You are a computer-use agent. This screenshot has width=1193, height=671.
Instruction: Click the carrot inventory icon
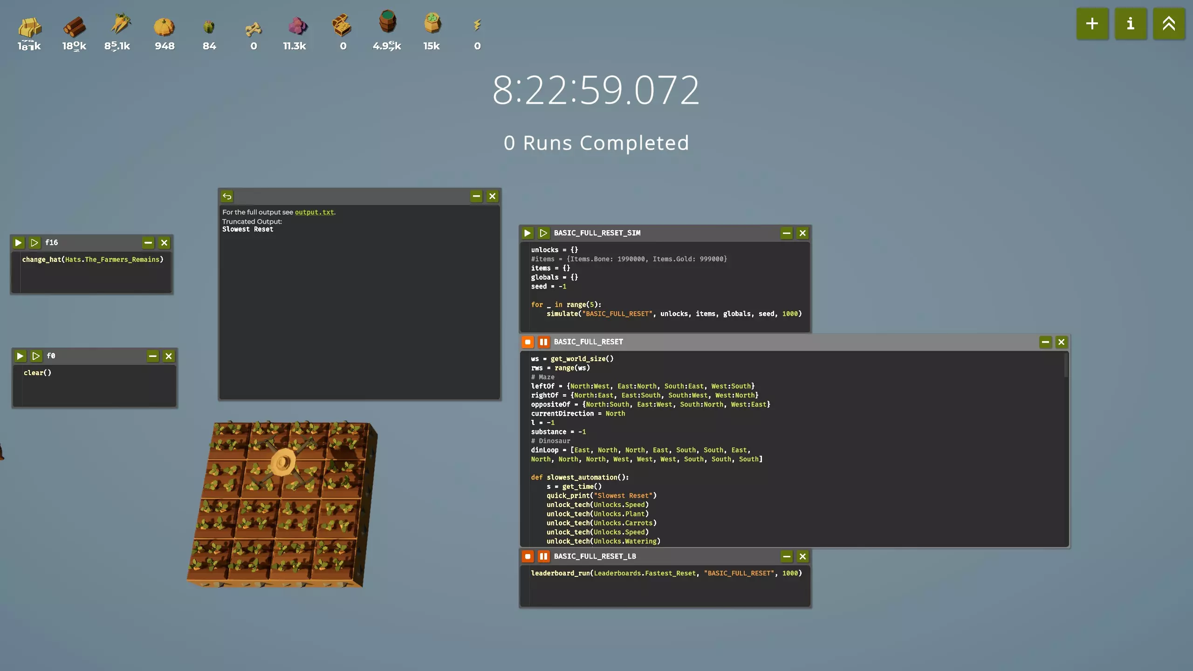pyautogui.click(x=120, y=24)
